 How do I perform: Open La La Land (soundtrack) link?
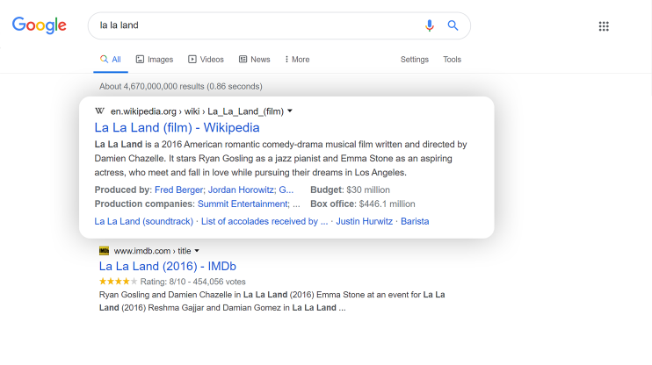coord(144,221)
